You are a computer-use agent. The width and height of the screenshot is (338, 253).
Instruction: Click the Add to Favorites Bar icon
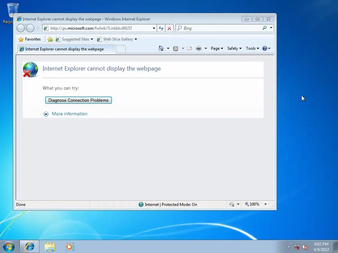point(50,39)
